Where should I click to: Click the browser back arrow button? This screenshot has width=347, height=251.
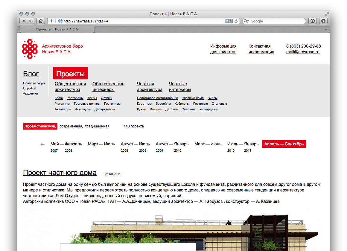click(x=23, y=21)
